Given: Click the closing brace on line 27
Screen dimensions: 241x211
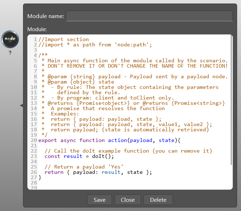Looking at the screenshot, I should click(x=40, y=177).
